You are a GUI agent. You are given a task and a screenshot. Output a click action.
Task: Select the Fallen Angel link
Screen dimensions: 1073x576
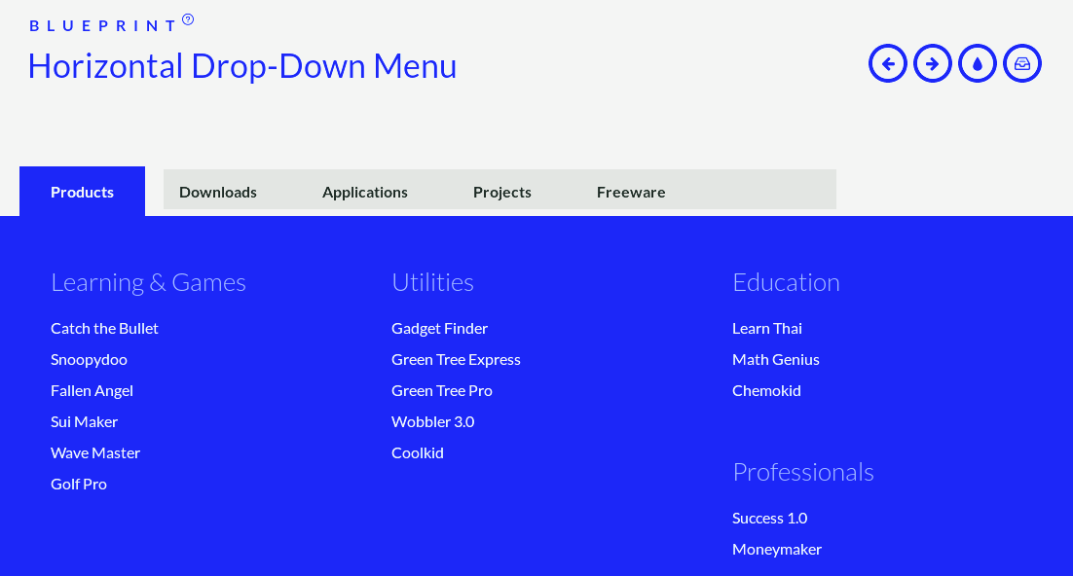(92, 390)
